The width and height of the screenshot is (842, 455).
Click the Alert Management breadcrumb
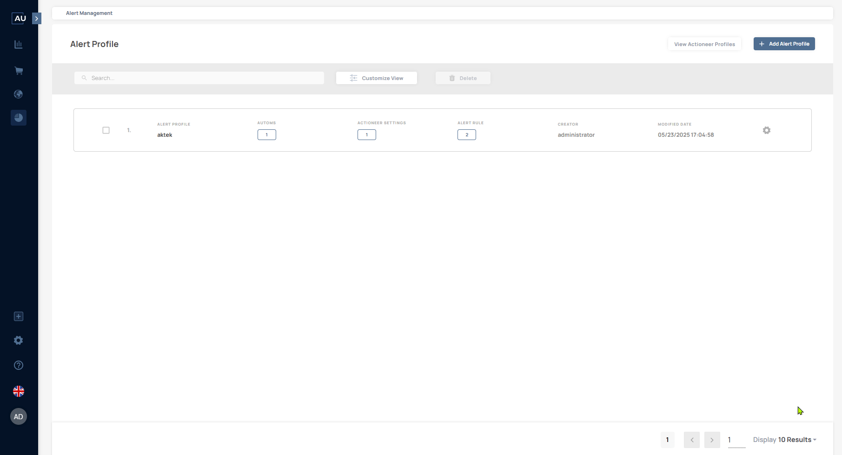(x=89, y=13)
